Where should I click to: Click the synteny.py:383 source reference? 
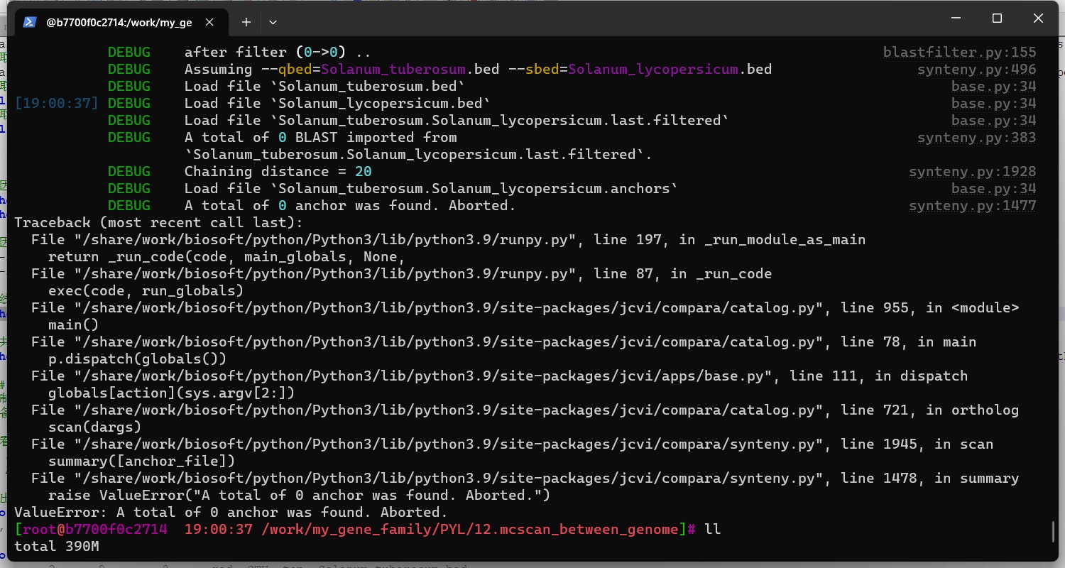pos(976,137)
